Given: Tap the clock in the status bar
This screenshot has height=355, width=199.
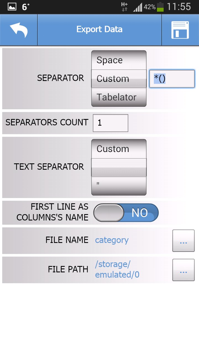Looking at the screenshot, I should click(x=179, y=7).
